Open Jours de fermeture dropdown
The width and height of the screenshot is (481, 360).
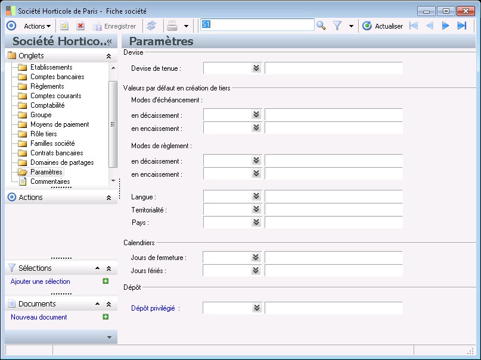(256, 258)
